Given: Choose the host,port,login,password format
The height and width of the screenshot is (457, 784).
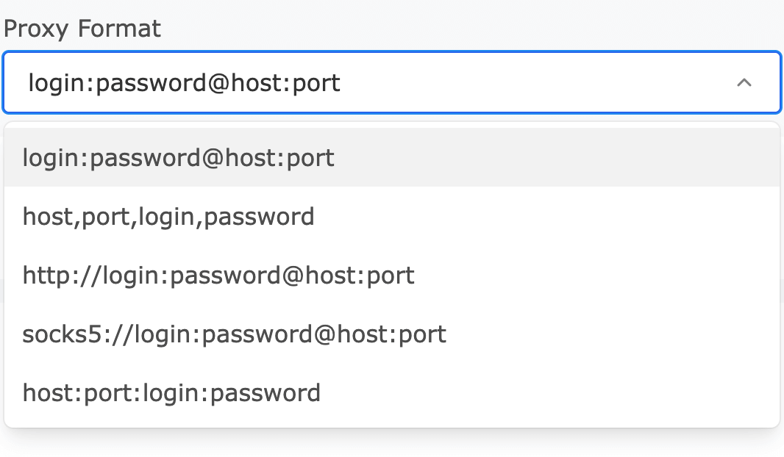Looking at the screenshot, I should click(x=168, y=216).
